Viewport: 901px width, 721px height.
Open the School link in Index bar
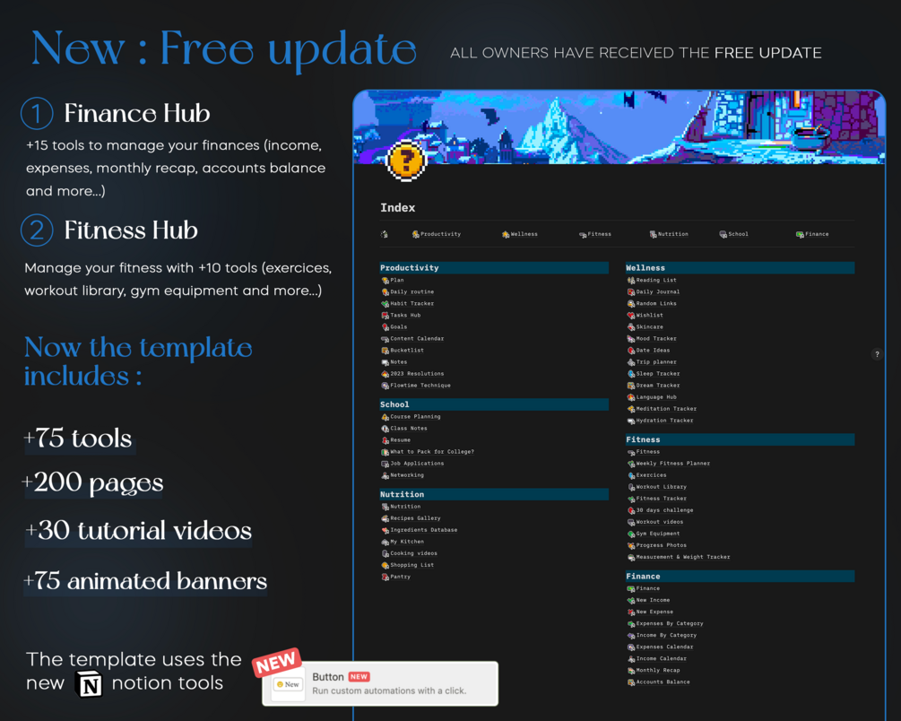click(x=733, y=234)
